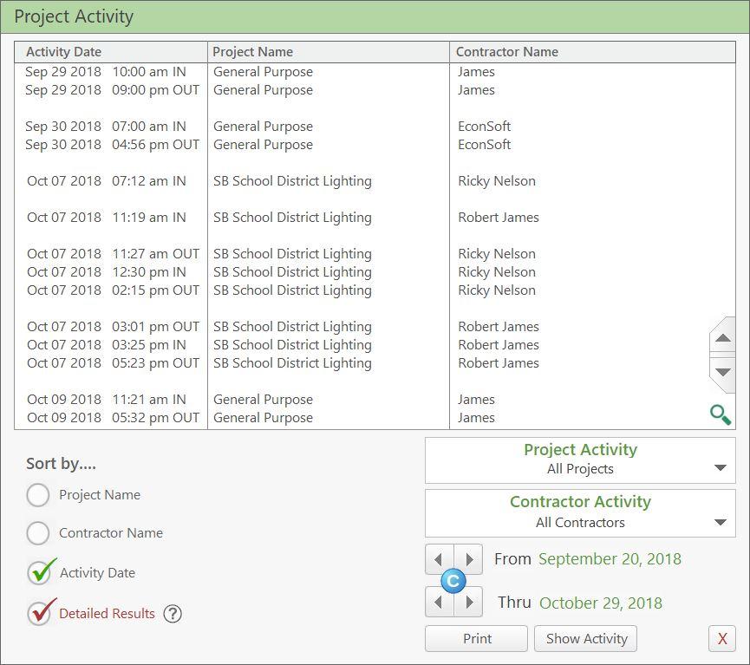Select the Project Name sort radio button
Viewport: 750px width, 665px height.
tap(38, 495)
